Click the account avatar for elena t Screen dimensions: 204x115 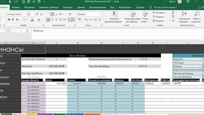point(180,2)
